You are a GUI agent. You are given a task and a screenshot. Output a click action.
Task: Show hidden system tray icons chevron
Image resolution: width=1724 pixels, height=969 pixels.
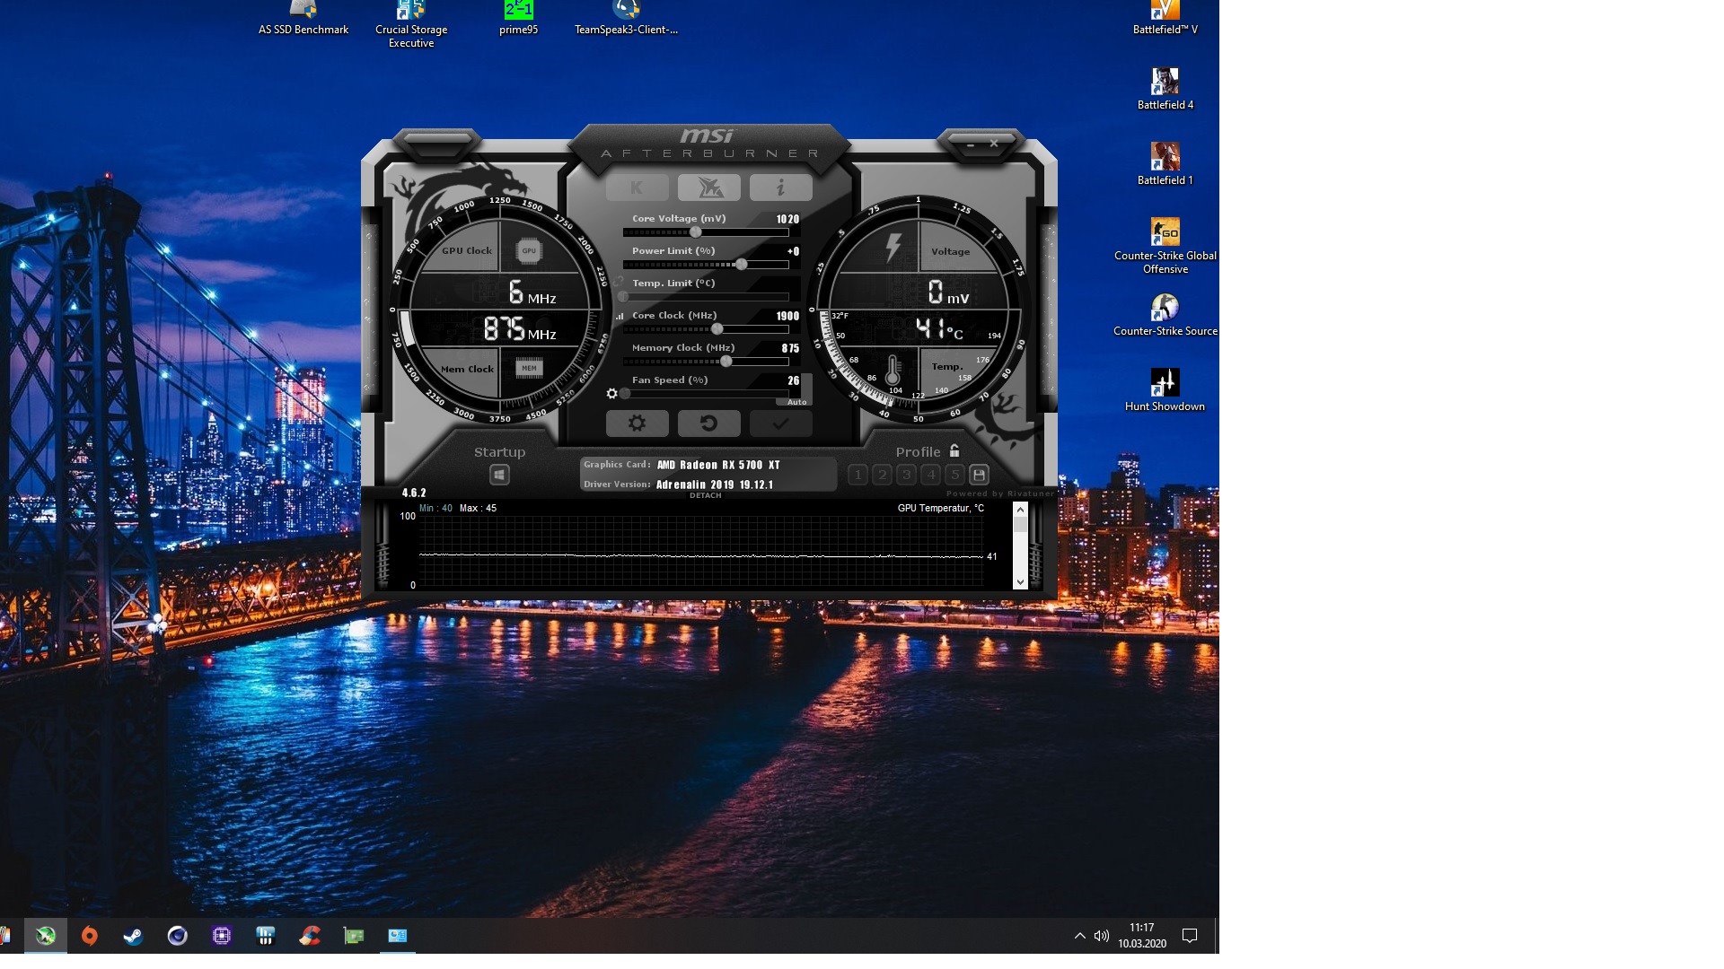click(x=1079, y=936)
